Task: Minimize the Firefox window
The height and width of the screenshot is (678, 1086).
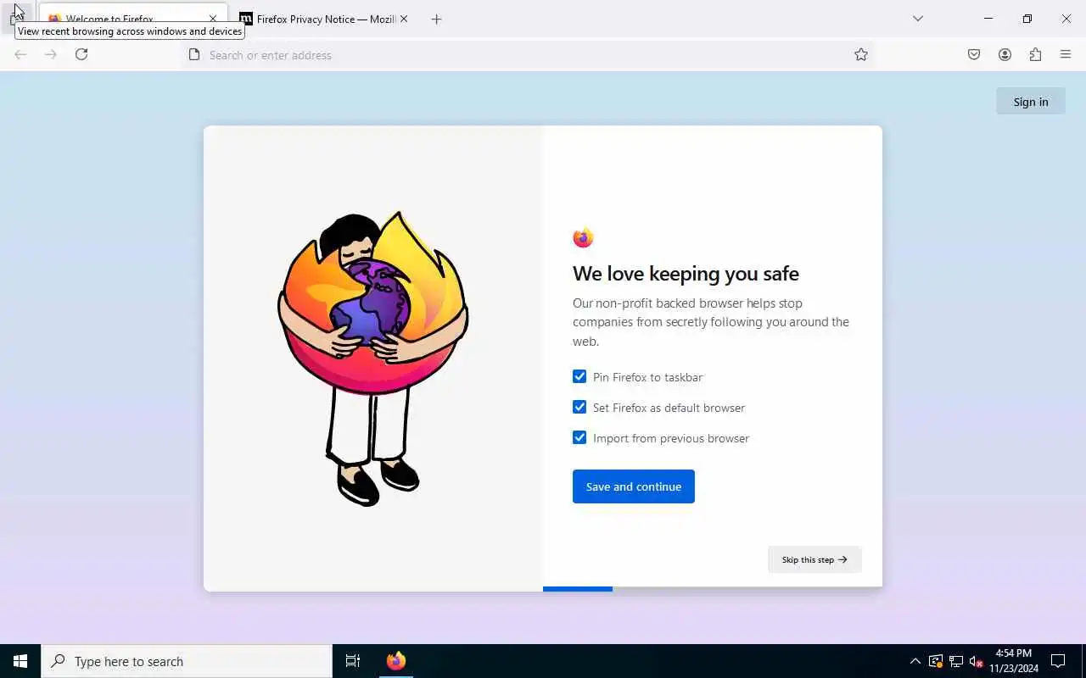Action: point(988,19)
